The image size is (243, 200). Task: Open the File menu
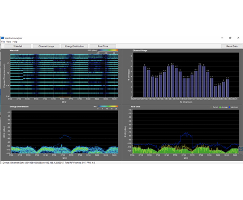(3, 42)
